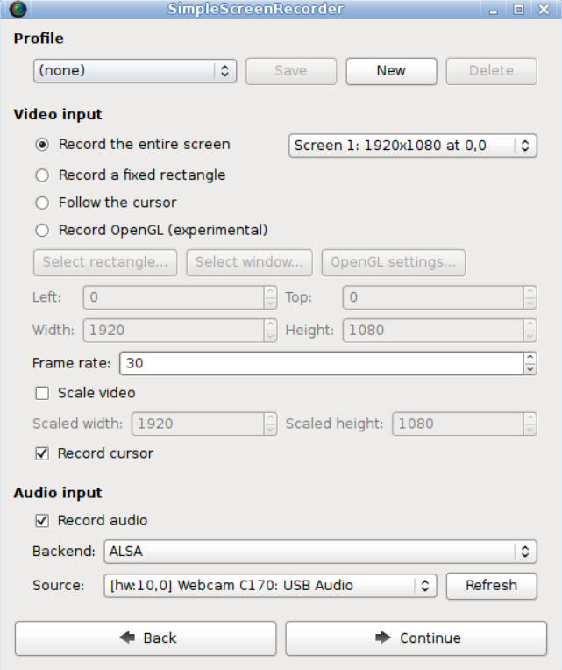This screenshot has width=562, height=670.
Task: Click the SimpleScreenRecorder title bar app icon
Action: (x=18, y=10)
